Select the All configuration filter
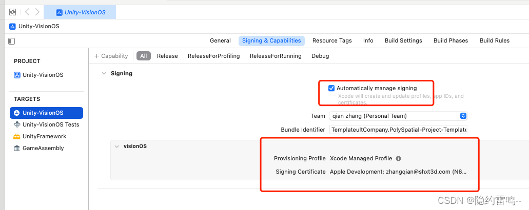 143,56
